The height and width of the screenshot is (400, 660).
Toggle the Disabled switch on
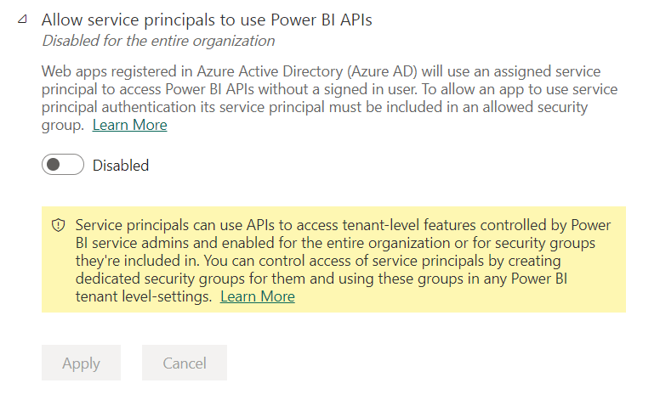click(63, 165)
